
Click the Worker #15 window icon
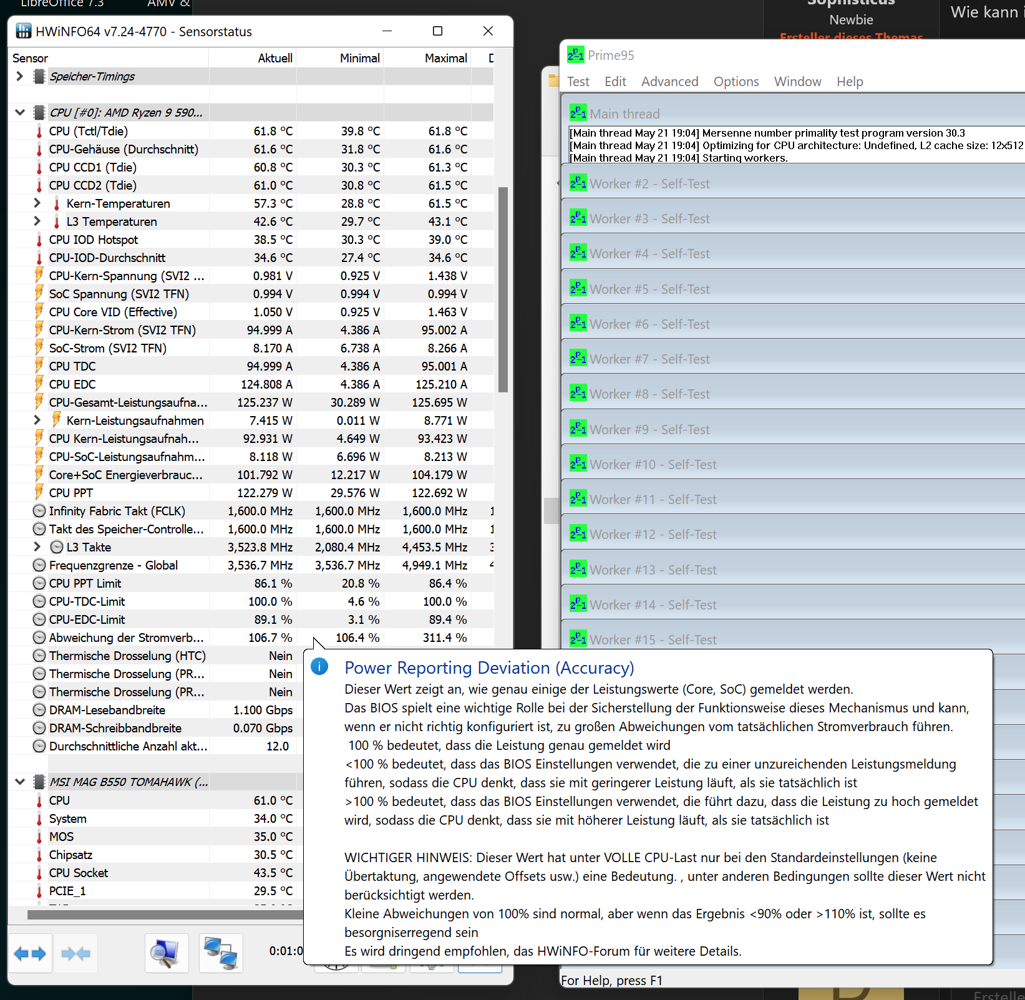578,639
